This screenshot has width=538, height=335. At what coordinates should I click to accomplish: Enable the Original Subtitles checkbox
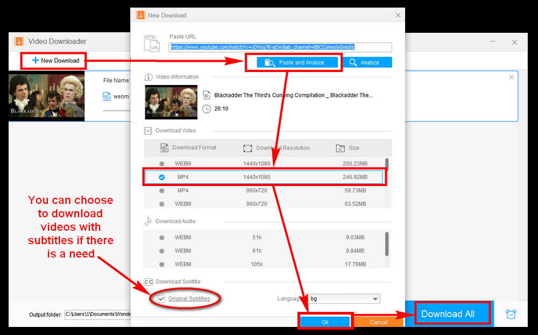point(162,298)
